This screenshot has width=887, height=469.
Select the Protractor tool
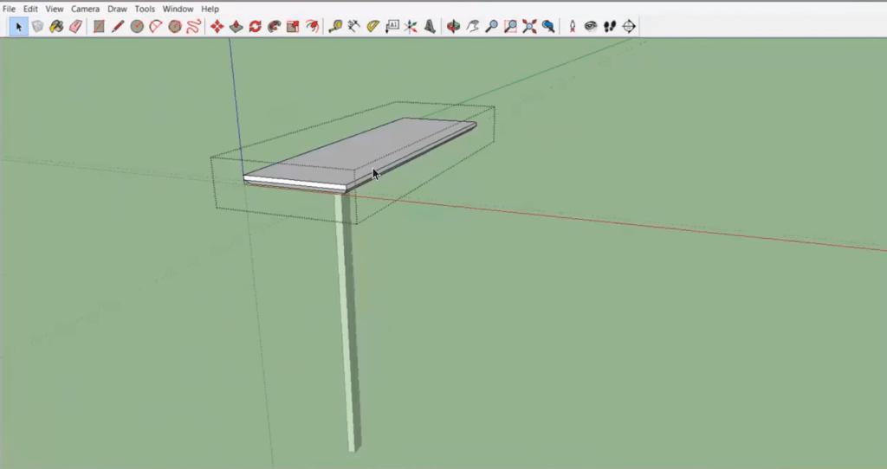[x=373, y=27]
